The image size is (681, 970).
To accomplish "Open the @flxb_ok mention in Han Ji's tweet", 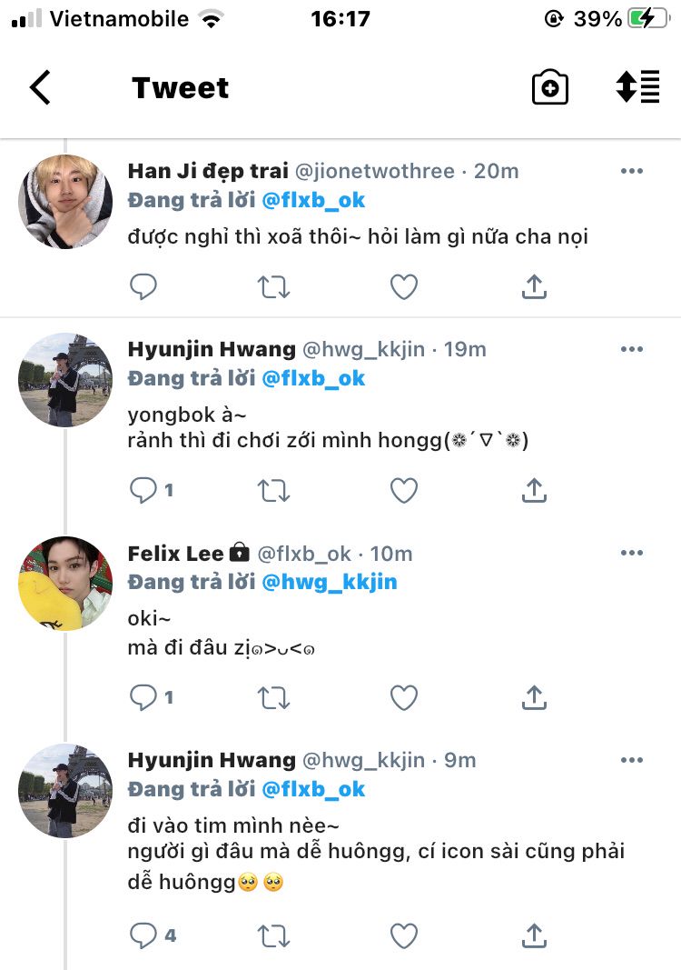I will [313, 200].
